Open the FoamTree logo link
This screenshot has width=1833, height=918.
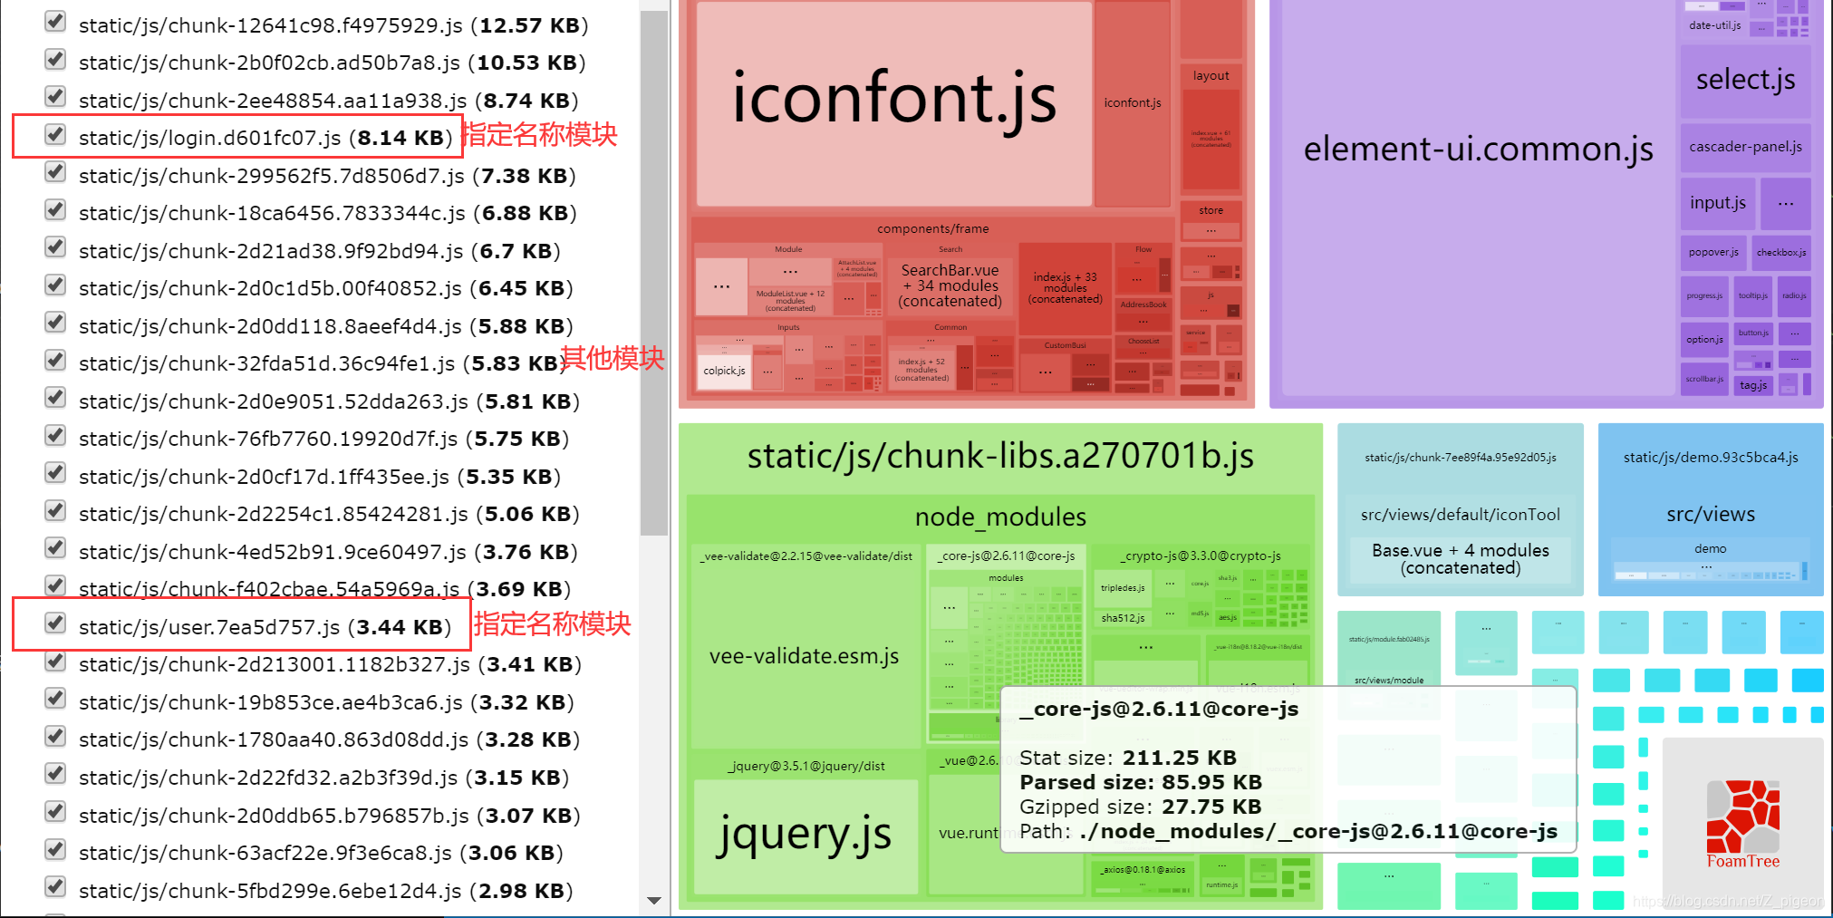[x=1743, y=823]
